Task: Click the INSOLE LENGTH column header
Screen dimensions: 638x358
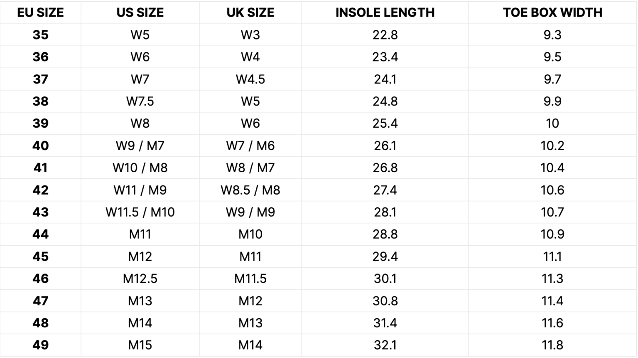Action: point(385,12)
